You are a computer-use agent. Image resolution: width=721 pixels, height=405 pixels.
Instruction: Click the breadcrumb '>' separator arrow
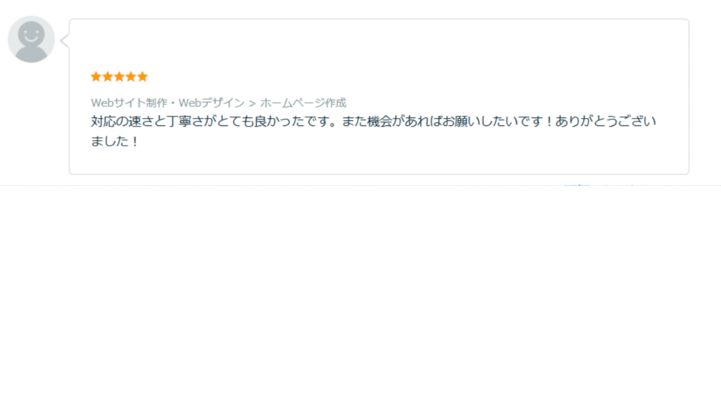point(252,103)
